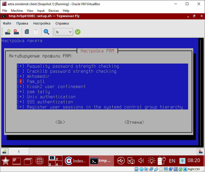Viewport: 205px width, 172px height.
Task: Toggle the pam tally checkbox
Action: click(x=21, y=92)
